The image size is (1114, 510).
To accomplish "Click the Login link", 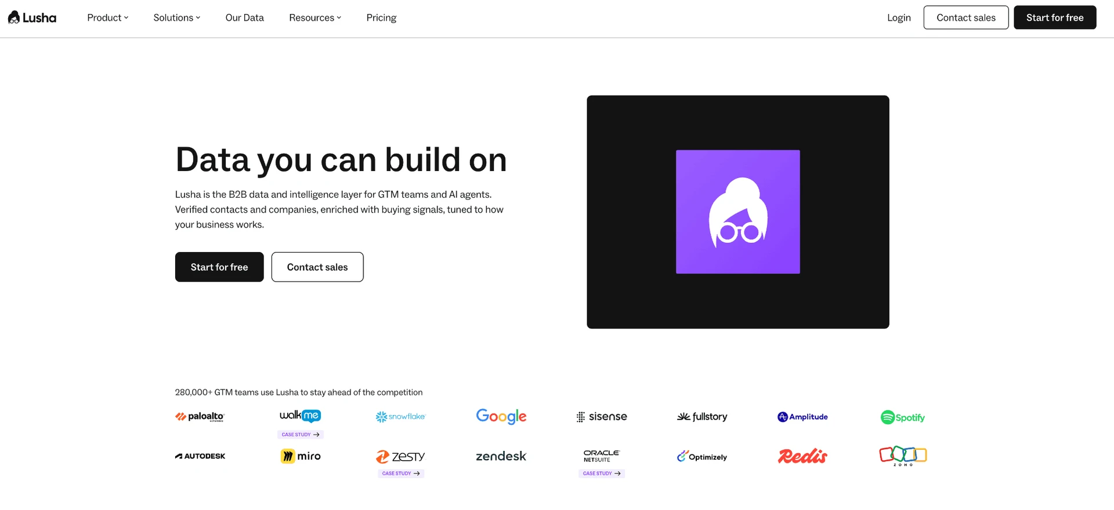I will tap(899, 17).
